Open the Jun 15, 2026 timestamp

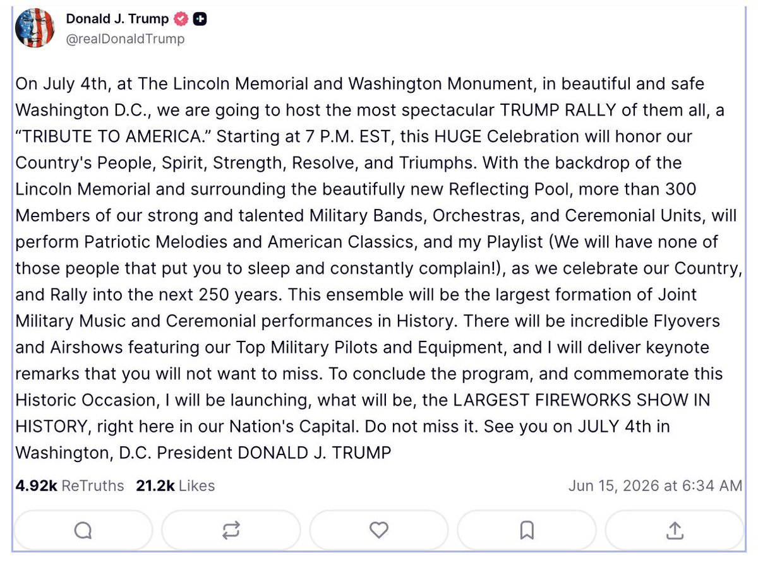click(655, 485)
